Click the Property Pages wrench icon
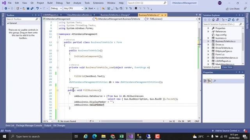 point(214,81)
